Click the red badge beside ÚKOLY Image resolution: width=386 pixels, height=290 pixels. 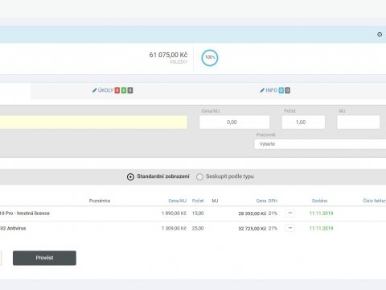click(117, 90)
